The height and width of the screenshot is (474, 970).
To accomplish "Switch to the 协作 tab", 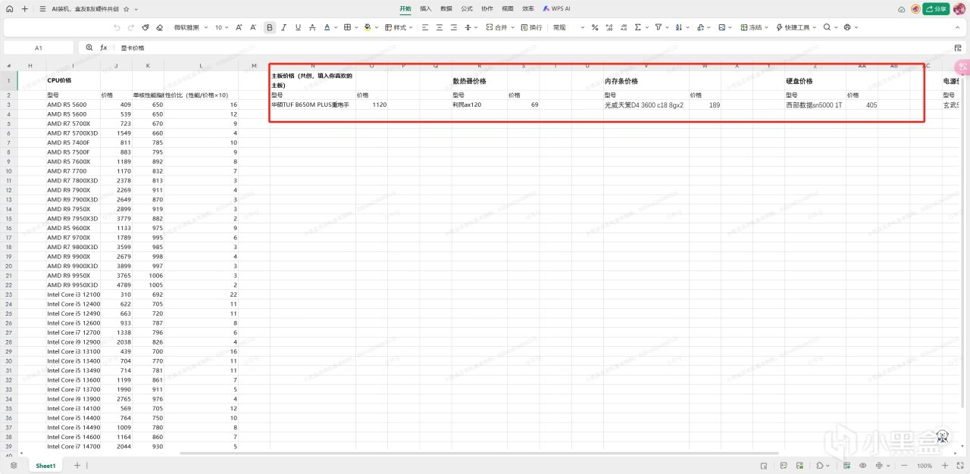I will pos(487,9).
